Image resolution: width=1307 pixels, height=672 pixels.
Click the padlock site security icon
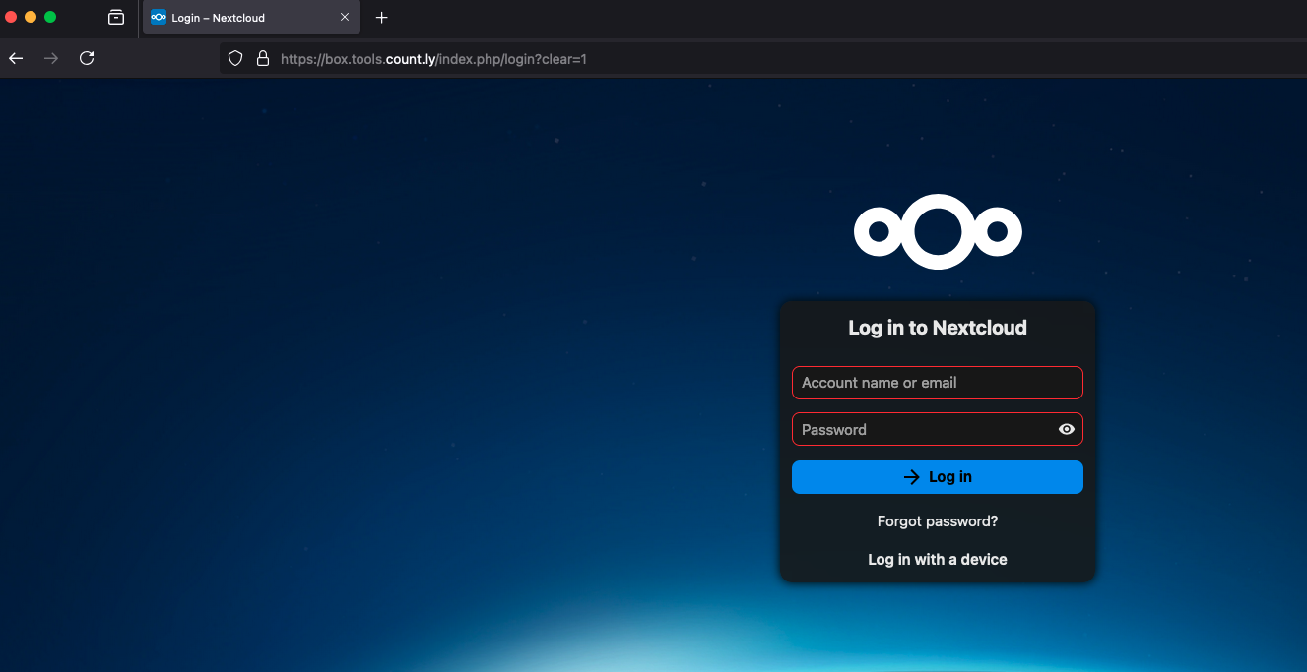(263, 59)
